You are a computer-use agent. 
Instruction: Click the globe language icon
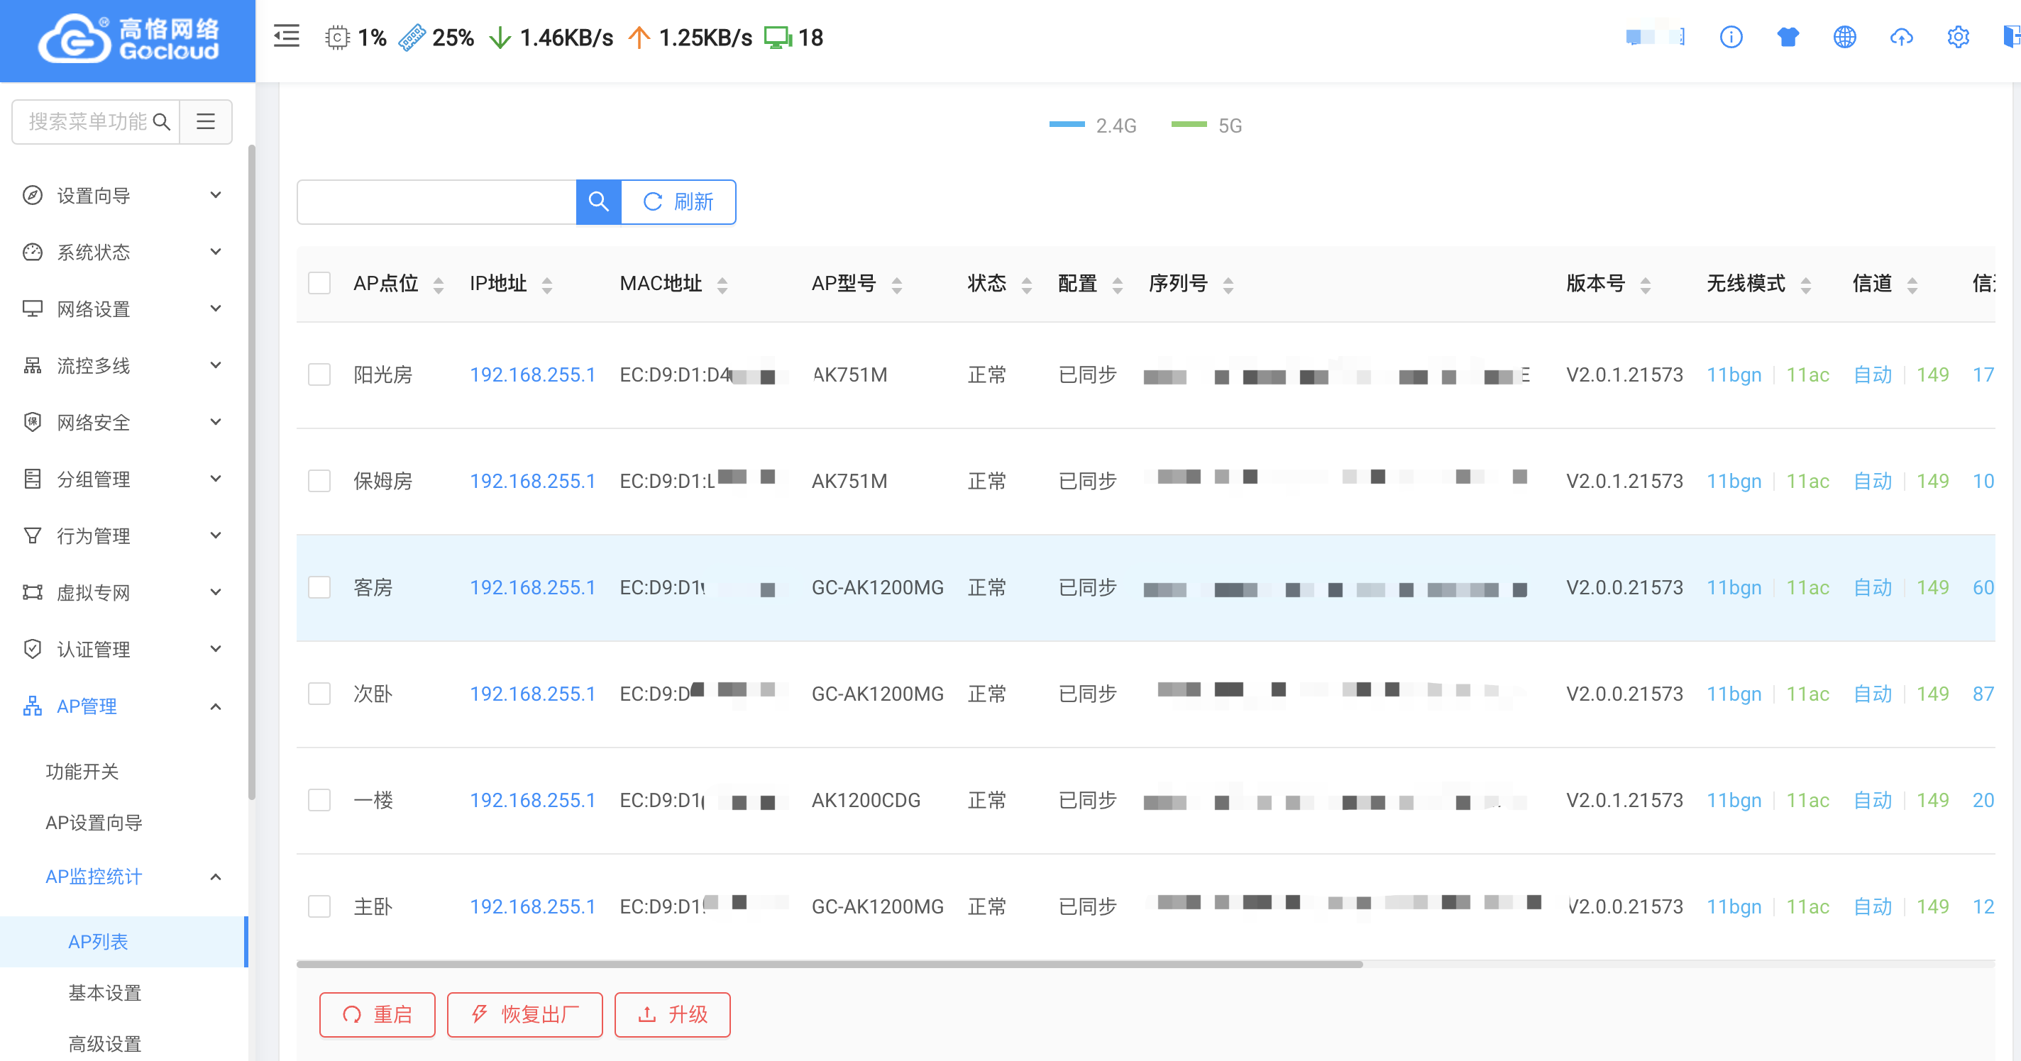click(x=1844, y=37)
